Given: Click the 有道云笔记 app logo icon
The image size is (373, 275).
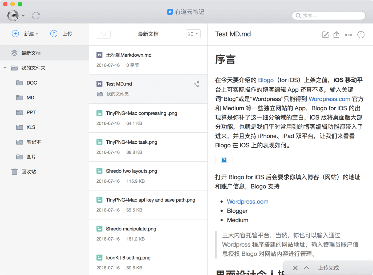Looking at the screenshot, I should [170, 12].
